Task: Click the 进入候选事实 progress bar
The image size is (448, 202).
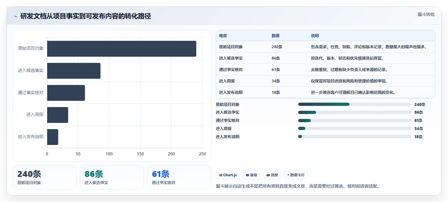Action: coord(355,112)
